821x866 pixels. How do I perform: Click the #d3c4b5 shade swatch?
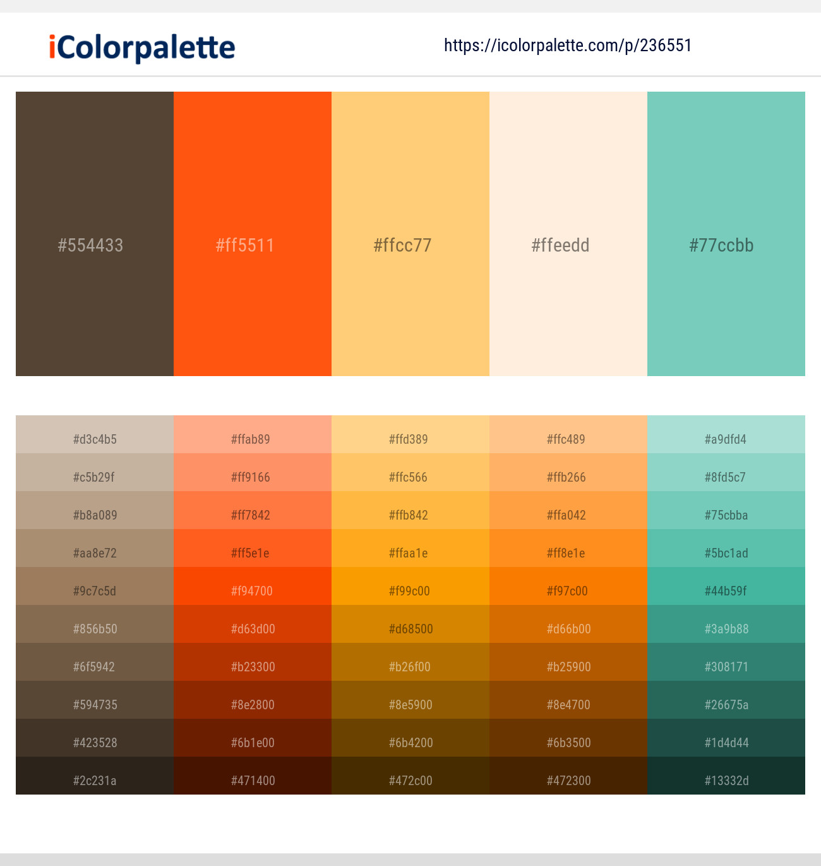point(94,439)
